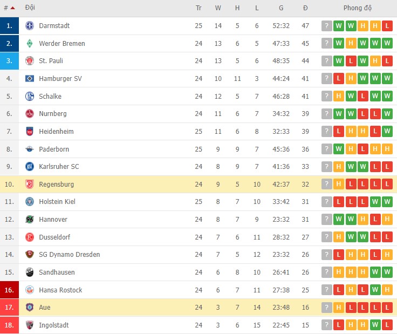Click Aue's orange H form badge
397x334 pixels.
pos(339,308)
